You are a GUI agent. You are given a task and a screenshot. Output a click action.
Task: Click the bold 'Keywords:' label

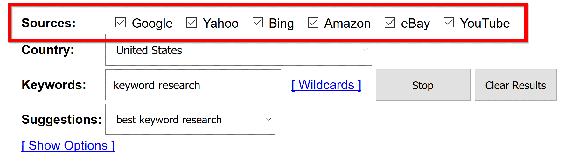(54, 85)
